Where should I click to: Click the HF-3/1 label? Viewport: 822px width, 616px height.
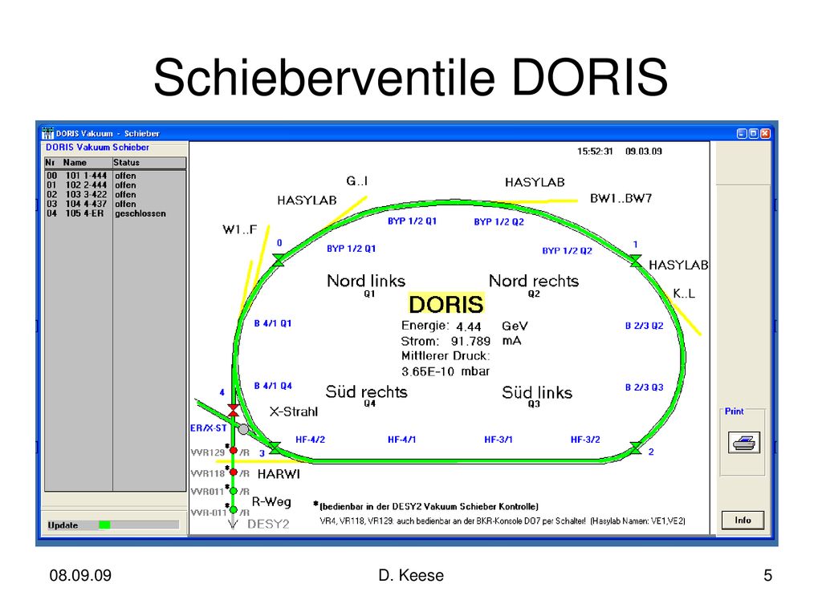[x=498, y=440]
